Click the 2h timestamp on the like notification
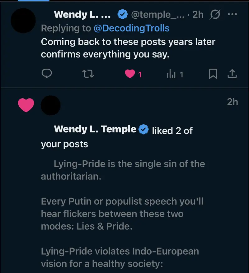 coord(232,102)
